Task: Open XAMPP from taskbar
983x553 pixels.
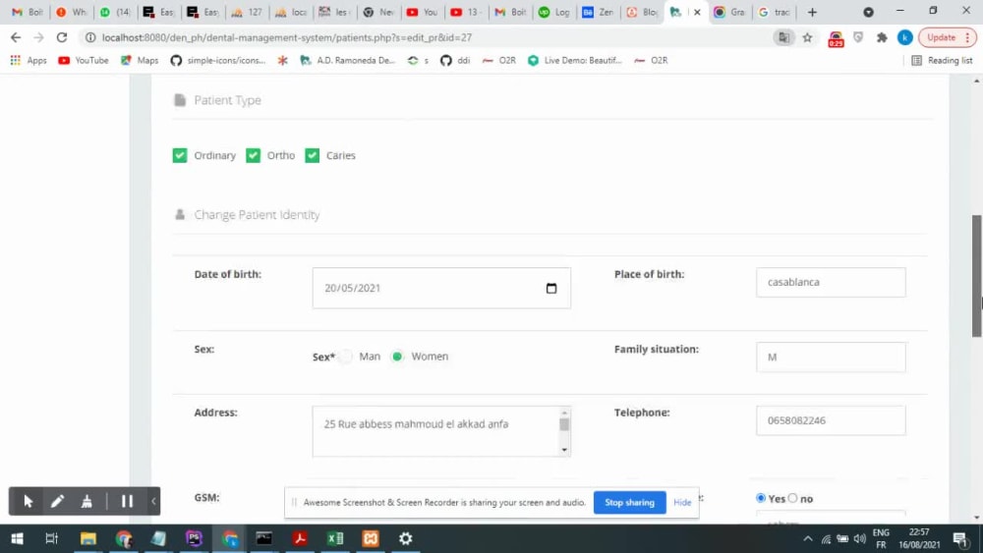Action: 371,538
